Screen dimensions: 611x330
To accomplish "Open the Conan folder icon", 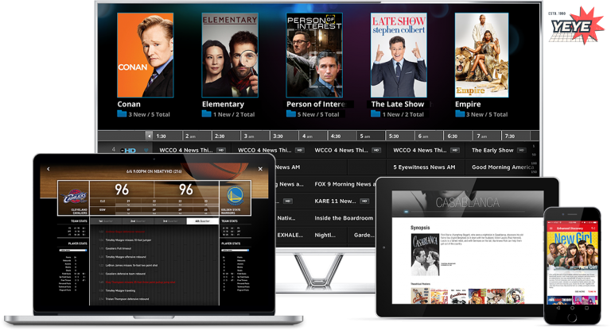I will pos(122,114).
